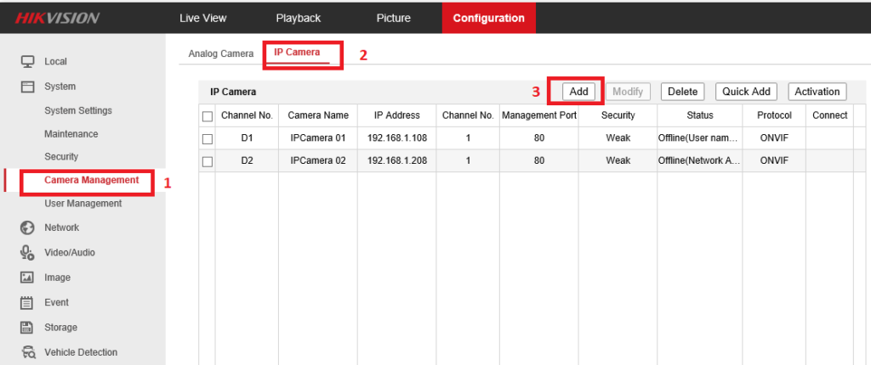Check the box for camera D1
The image size is (871, 365).
tap(207, 138)
